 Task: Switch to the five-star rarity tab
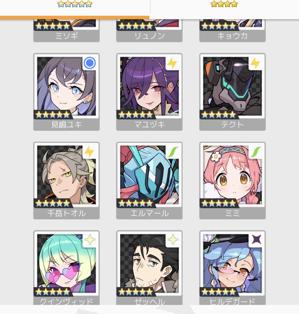pos(75,4)
